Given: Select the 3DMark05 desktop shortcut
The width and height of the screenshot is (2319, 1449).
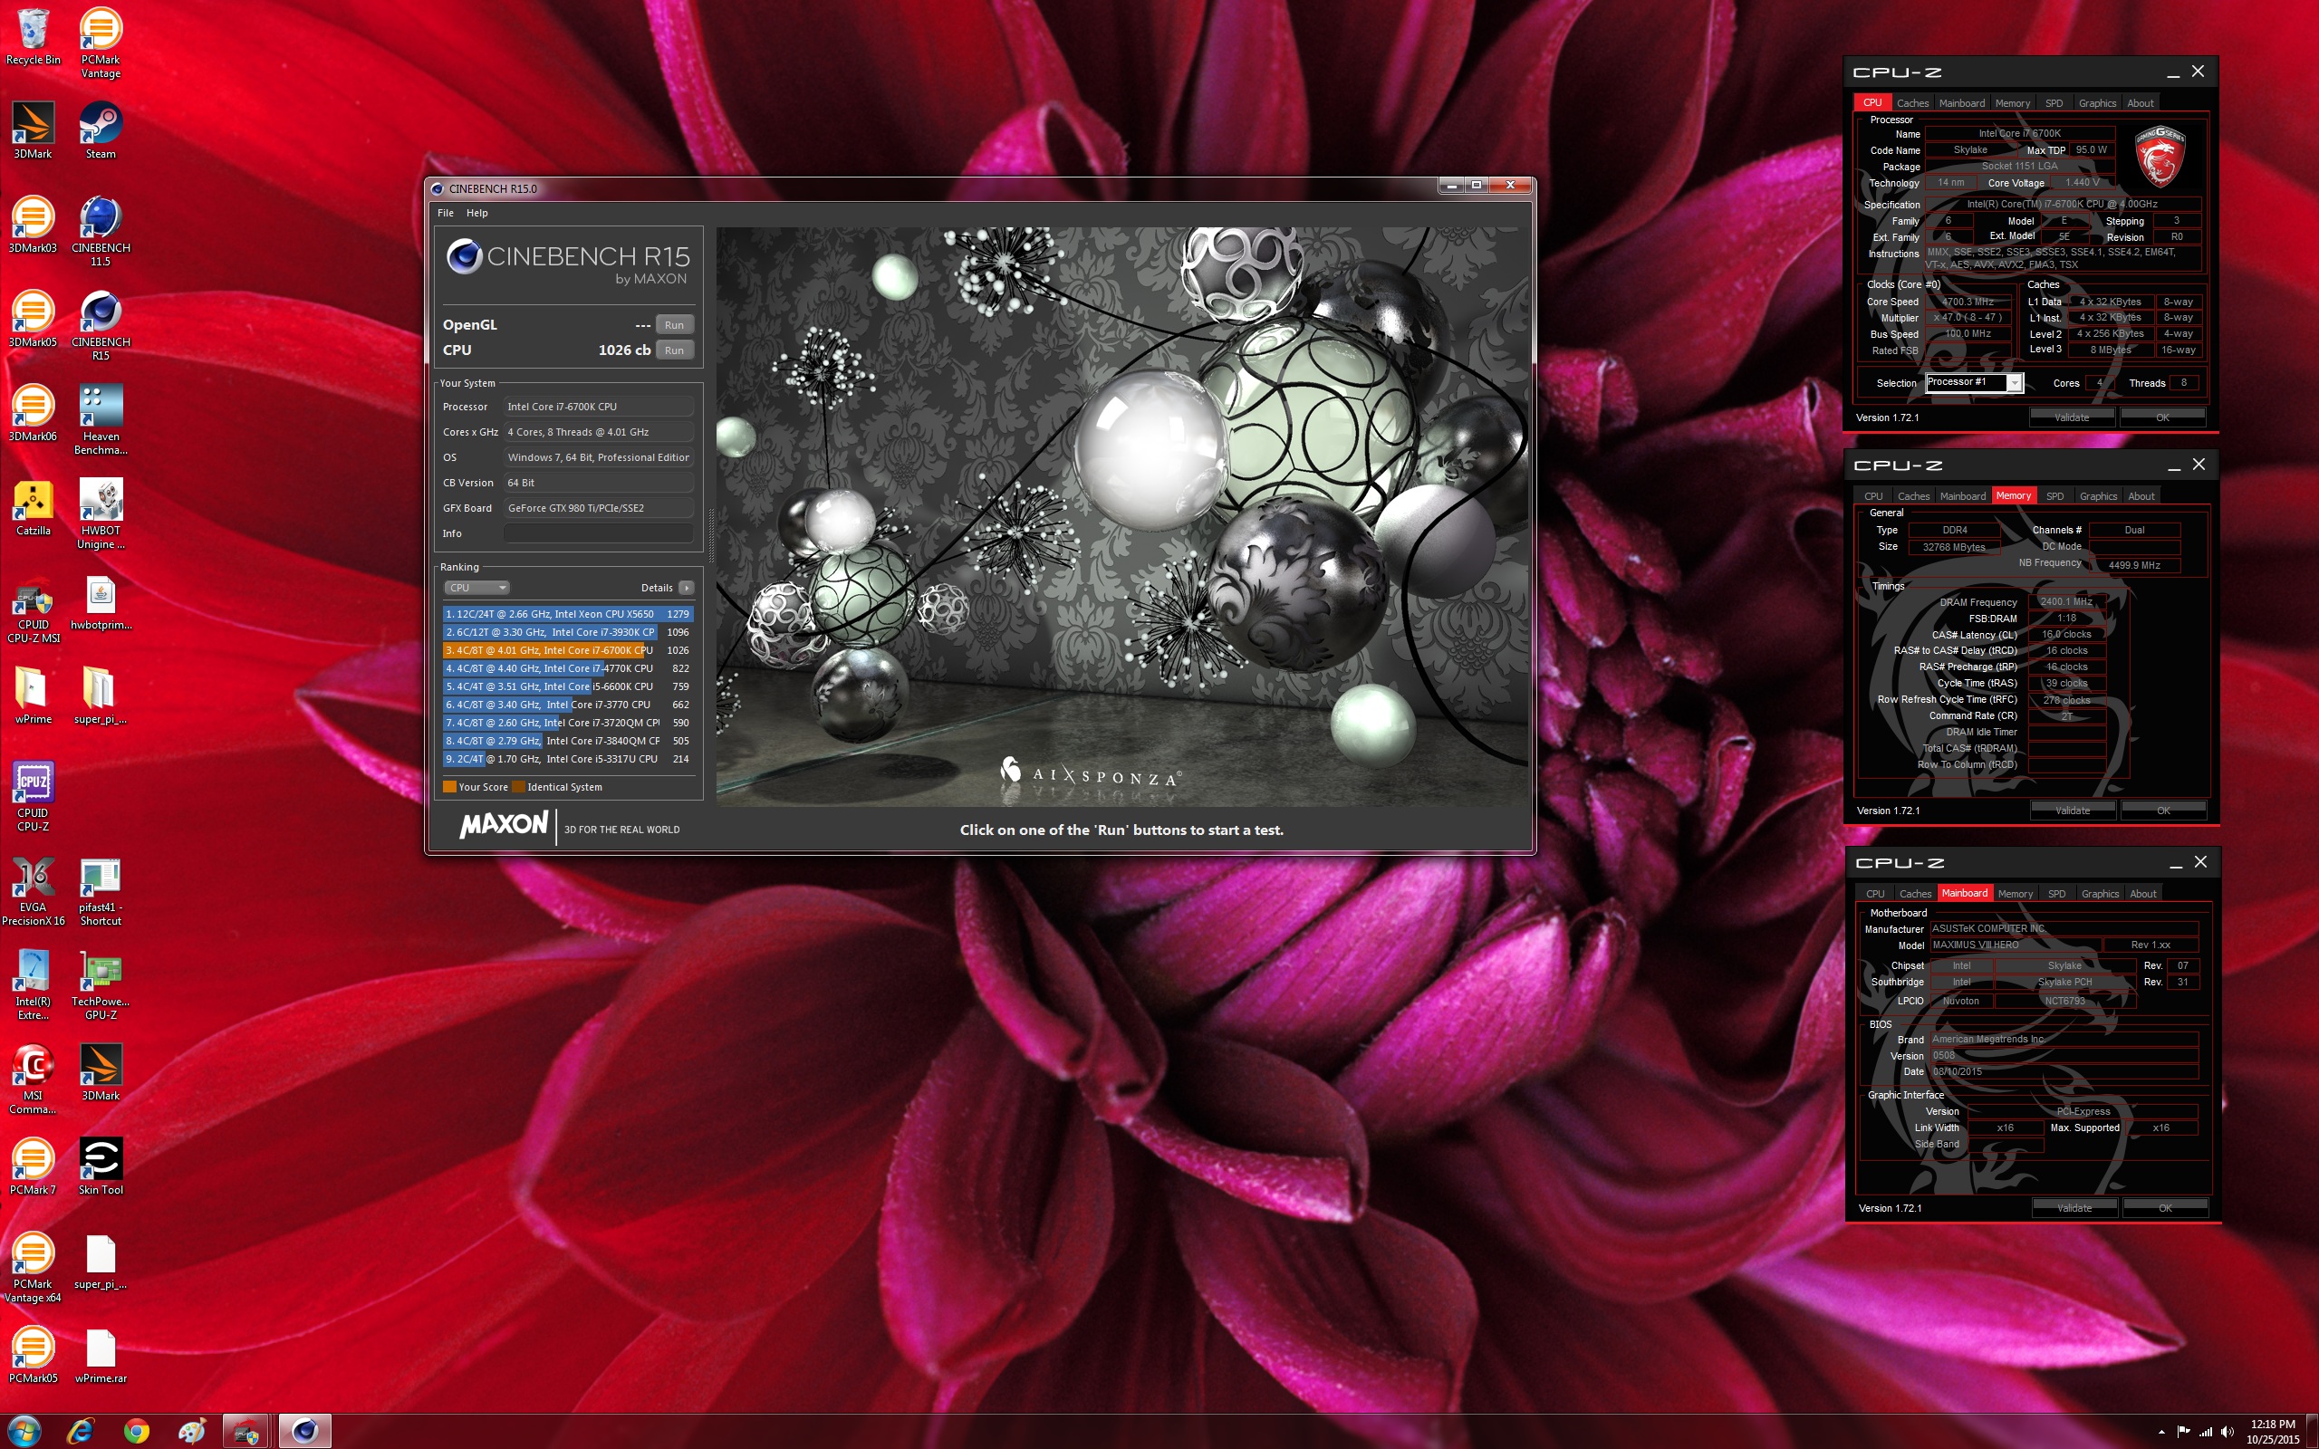Looking at the screenshot, I should [33, 318].
